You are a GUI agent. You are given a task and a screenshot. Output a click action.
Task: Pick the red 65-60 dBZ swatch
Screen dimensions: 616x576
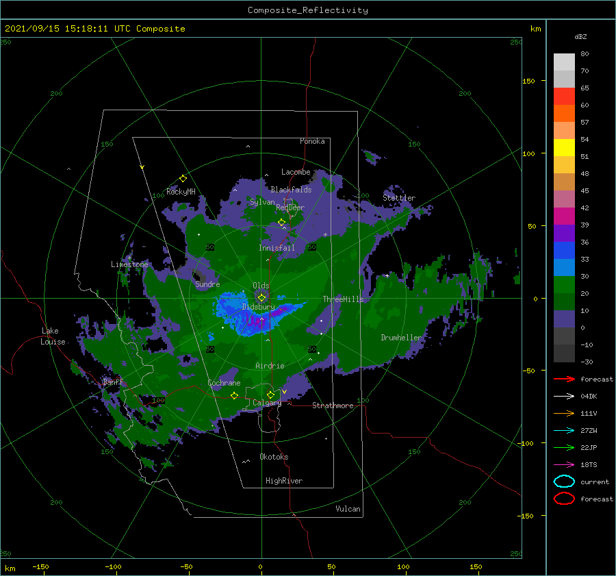click(564, 97)
